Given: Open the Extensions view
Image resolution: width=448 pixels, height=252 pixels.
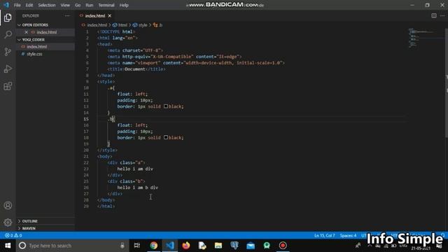Looking at the screenshot, I should 8,86.
